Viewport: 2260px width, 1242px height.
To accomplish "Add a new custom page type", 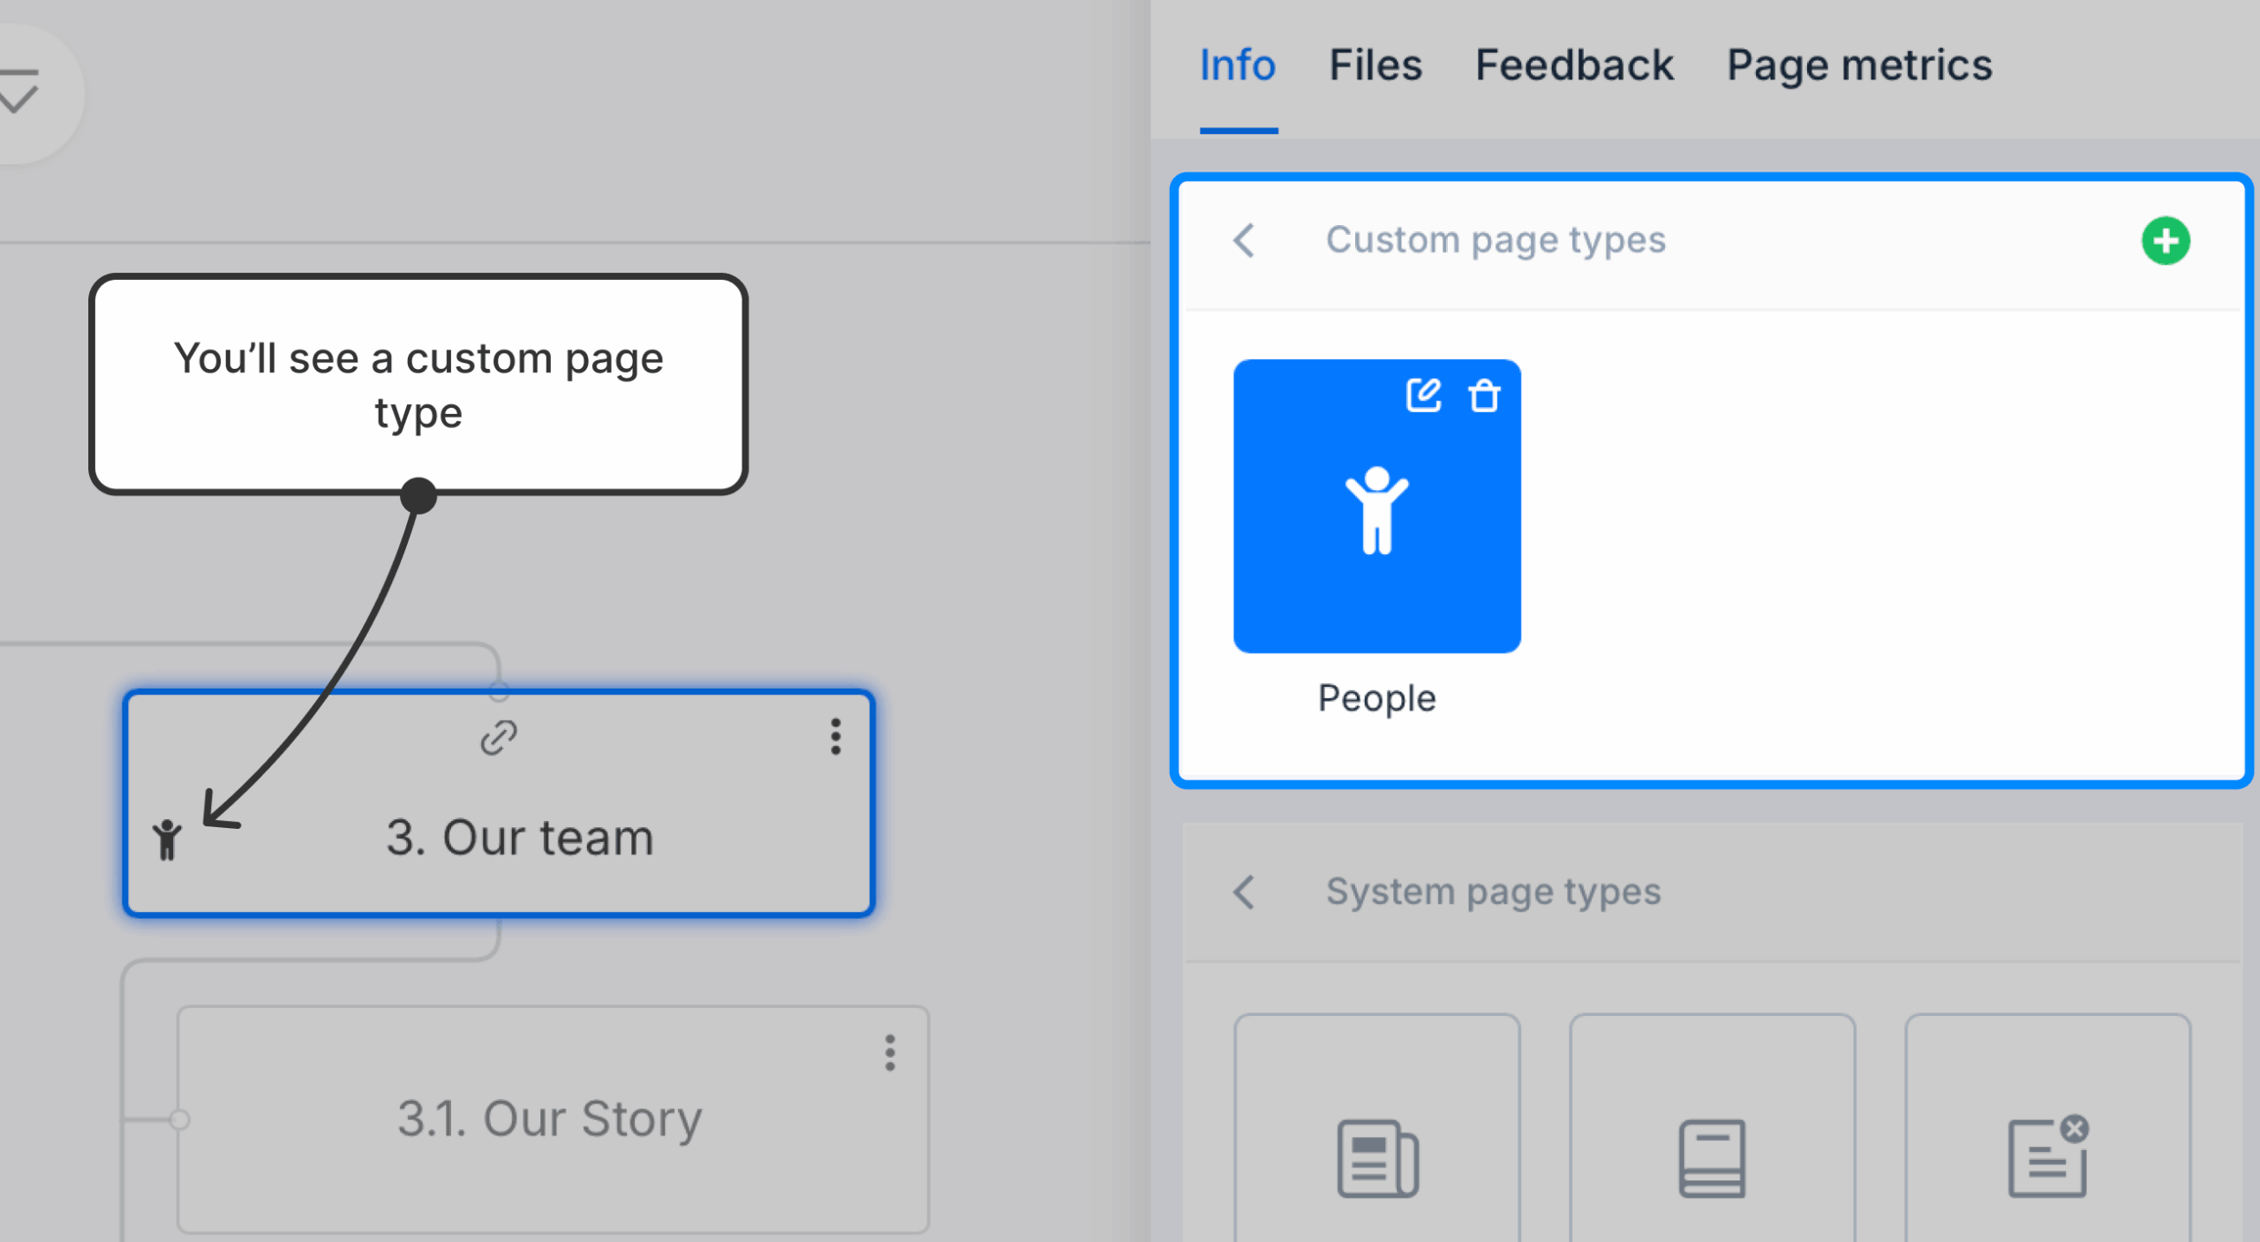I will pos(2166,240).
